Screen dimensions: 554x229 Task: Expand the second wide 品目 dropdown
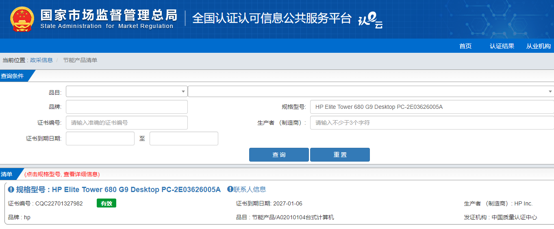(x=371, y=91)
